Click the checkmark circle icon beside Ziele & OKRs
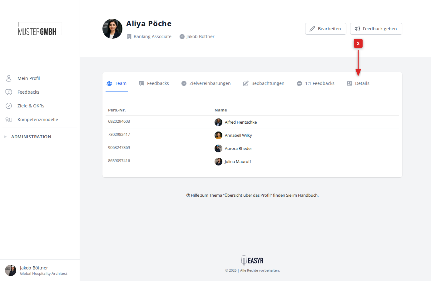The width and height of the screenshot is (431, 281). click(x=9, y=106)
